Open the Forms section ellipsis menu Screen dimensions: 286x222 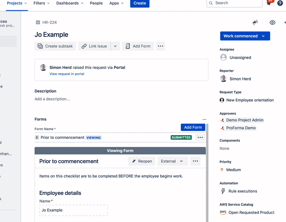click(204, 119)
